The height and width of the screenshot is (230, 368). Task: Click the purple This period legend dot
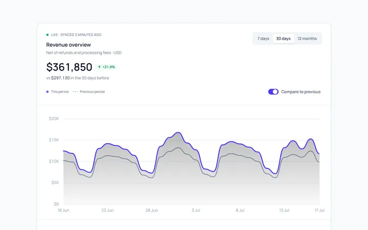(48, 92)
